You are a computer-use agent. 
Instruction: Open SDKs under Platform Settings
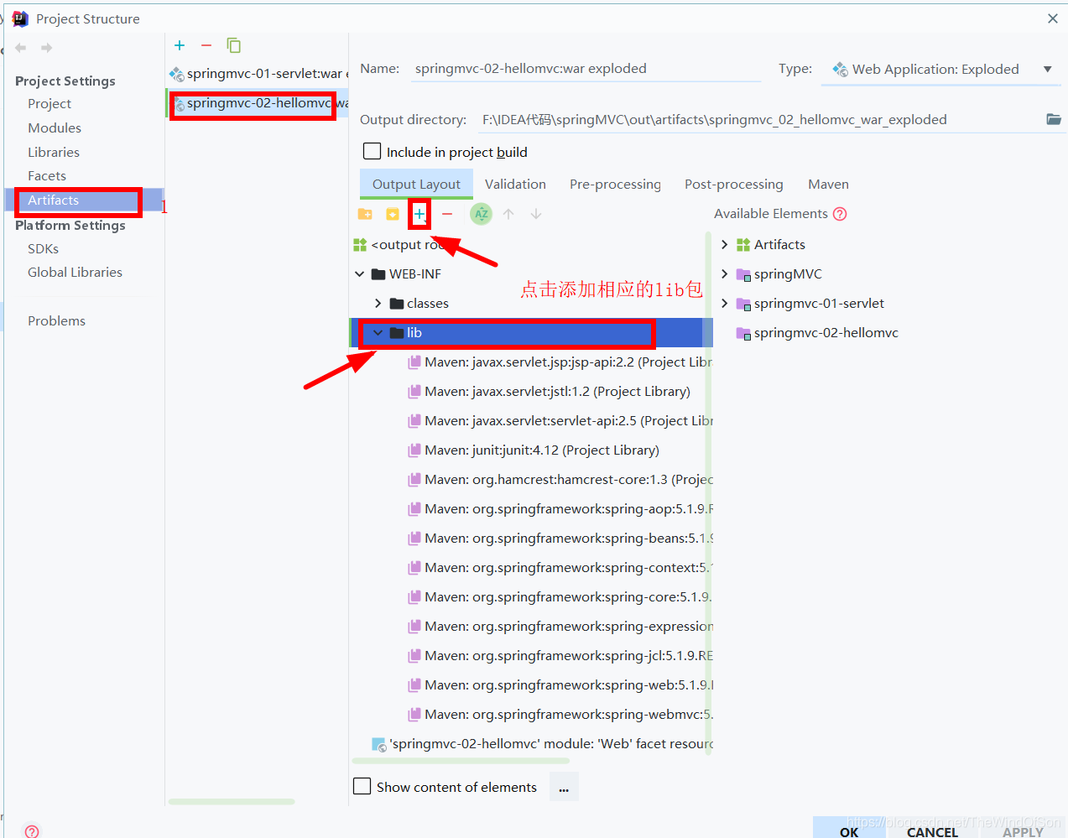[43, 249]
